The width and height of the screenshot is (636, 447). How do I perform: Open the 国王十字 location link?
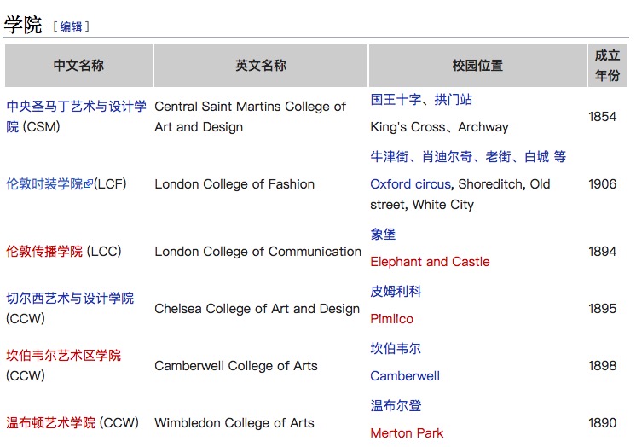click(x=396, y=100)
